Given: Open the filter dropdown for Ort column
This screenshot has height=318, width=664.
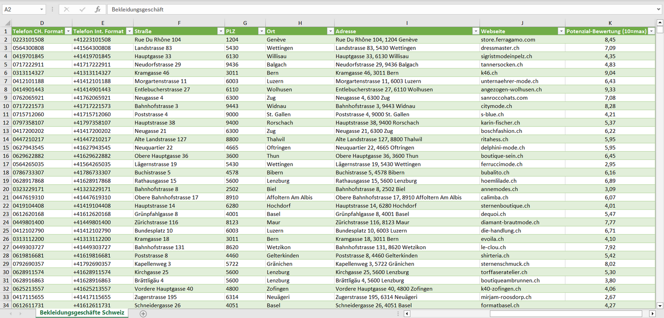Looking at the screenshot, I should click(330, 31).
